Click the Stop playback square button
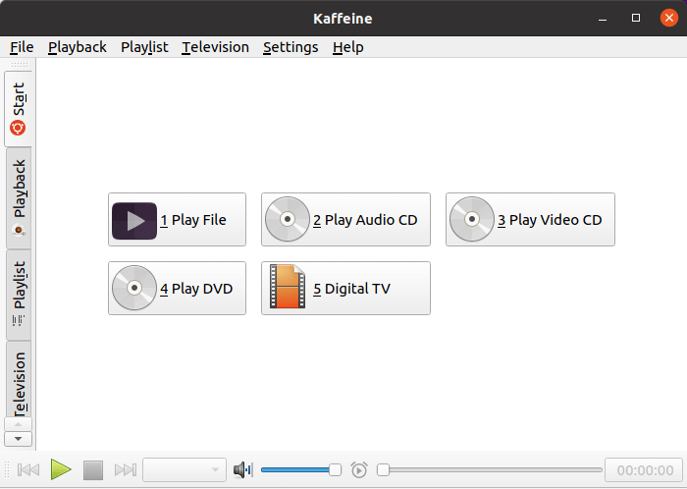Viewport: 687px width, 489px height. (x=93, y=469)
